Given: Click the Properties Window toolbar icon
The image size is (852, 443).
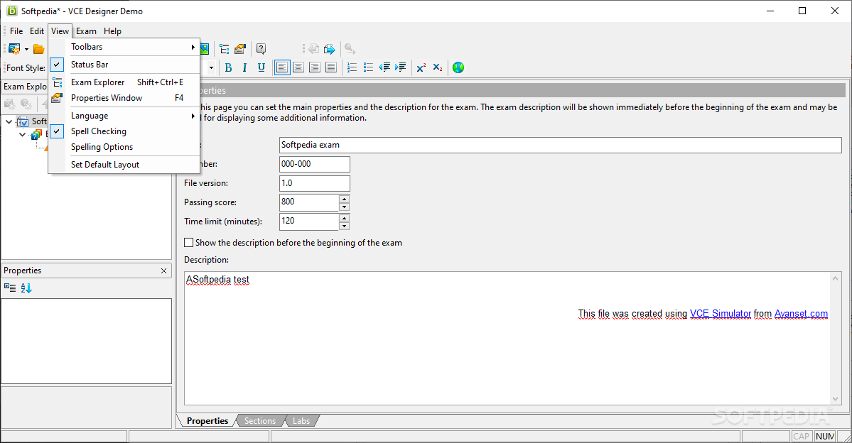Looking at the screenshot, I should pos(240,49).
